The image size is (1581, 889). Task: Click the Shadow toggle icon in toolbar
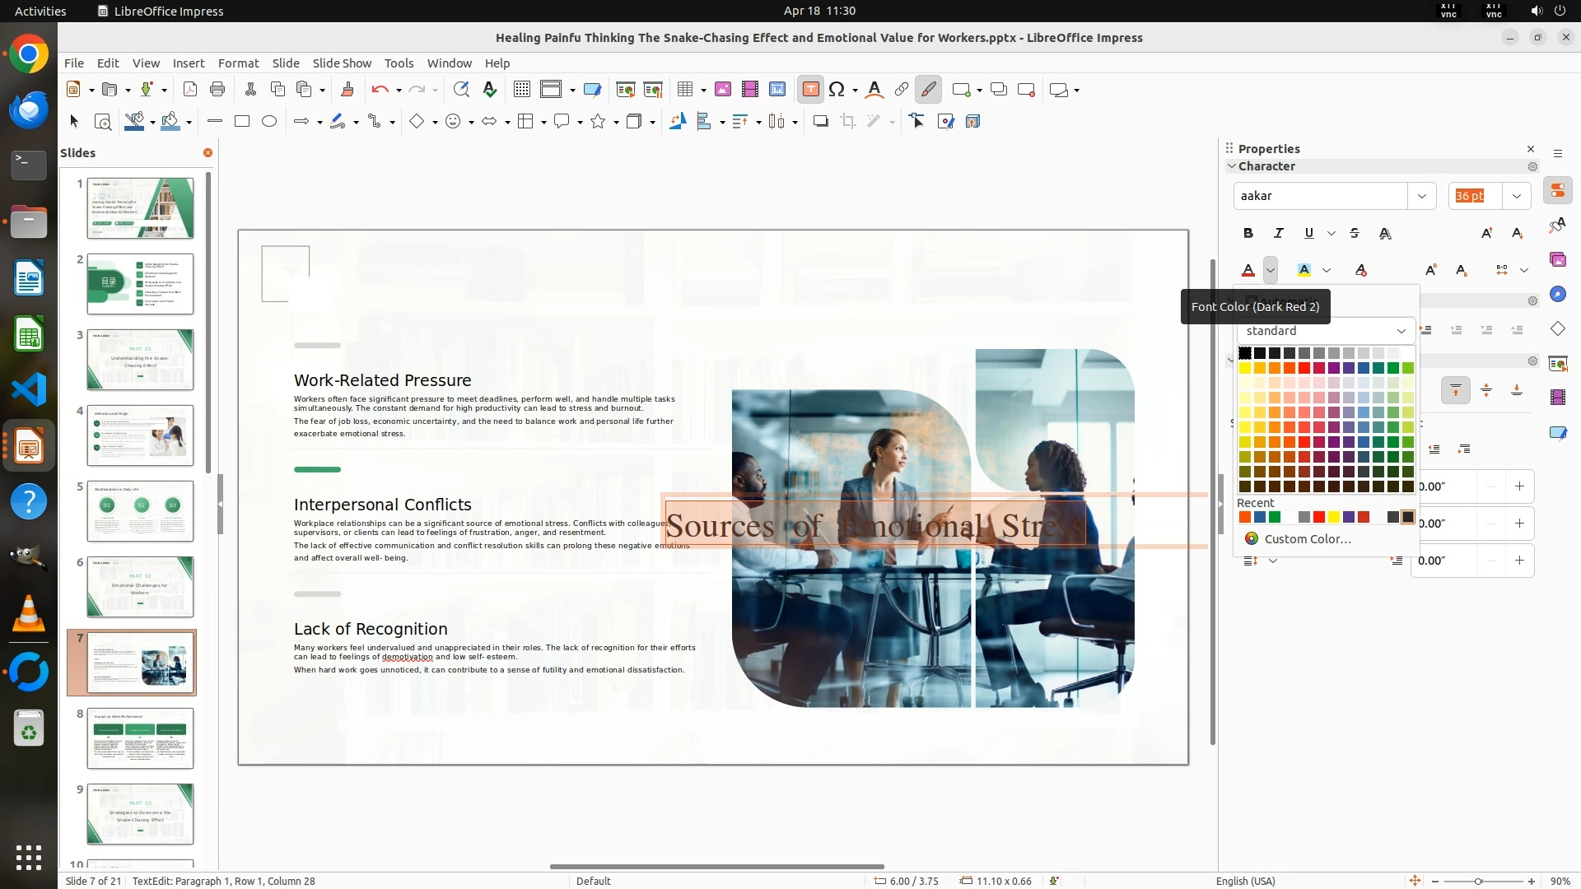820,122
